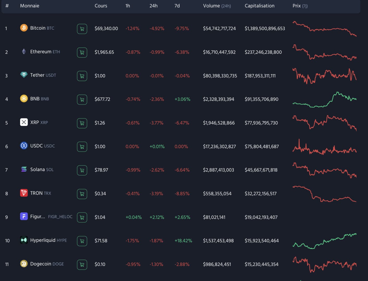The image size is (368, 281).
Task: Sort by Volume (24h) column header
Action: (x=217, y=6)
